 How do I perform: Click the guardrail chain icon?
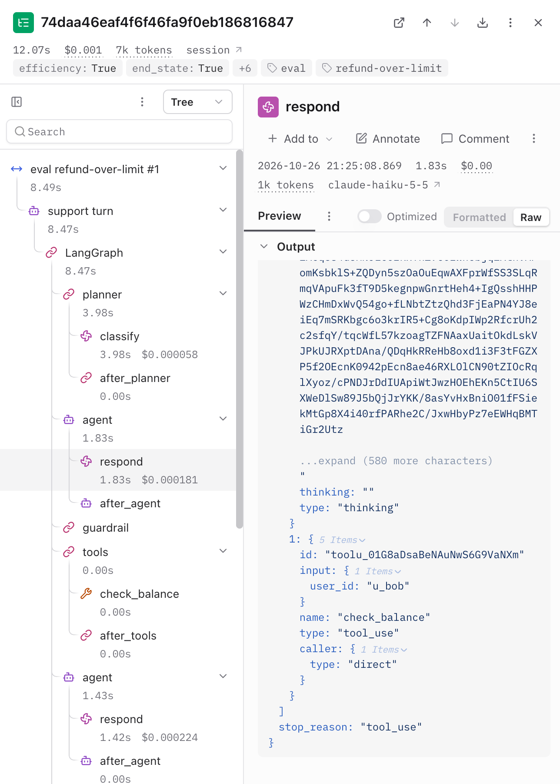69,527
